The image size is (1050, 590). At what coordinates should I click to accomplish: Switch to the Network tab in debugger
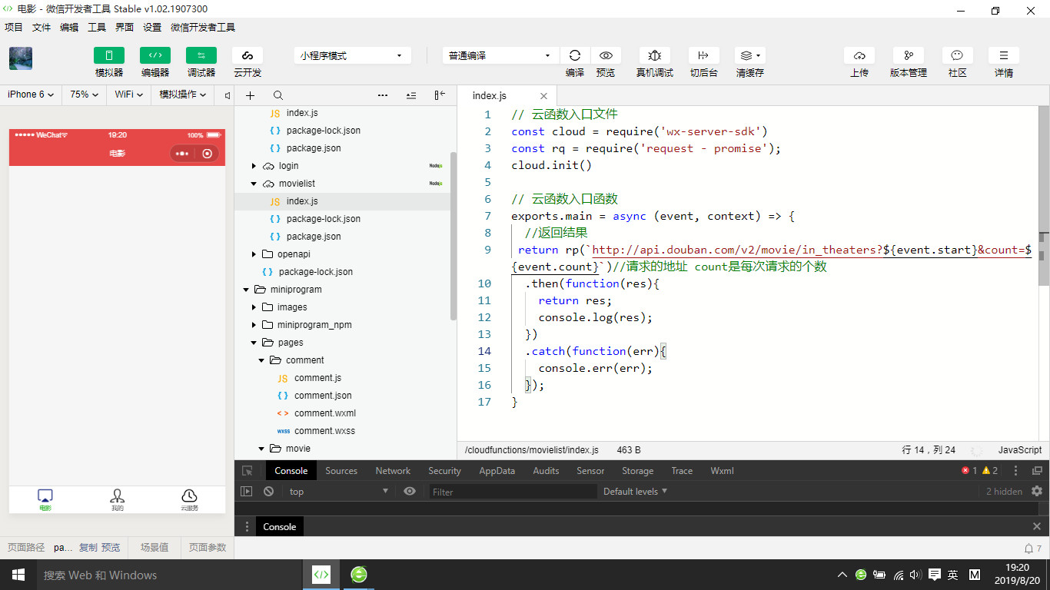[x=393, y=471]
